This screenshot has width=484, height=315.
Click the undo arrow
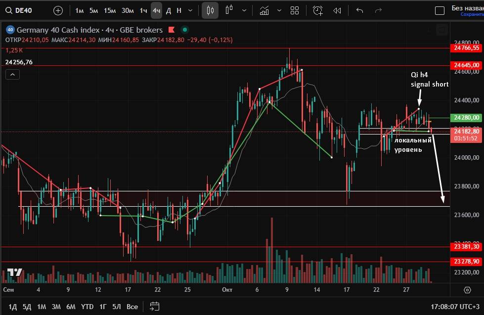tap(359, 10)
